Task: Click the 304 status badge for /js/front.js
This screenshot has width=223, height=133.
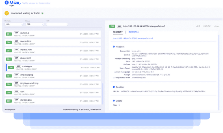Action: click(x=9, y=34)
